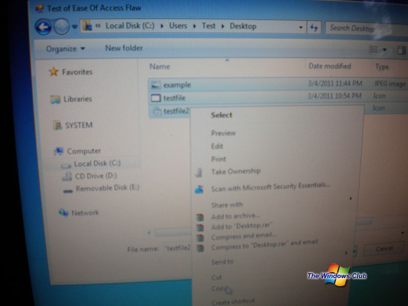Choose Edit in the context menu
408x306 pixels.
(217, 146)
